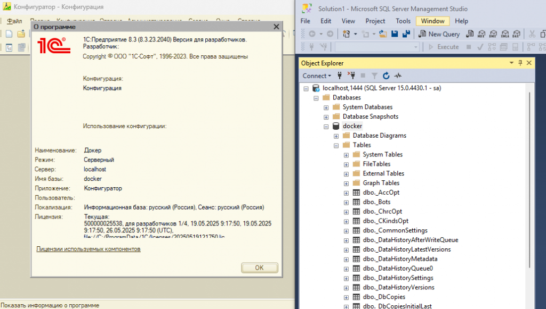Expand the dbo._AccOpt table node
546x309 pixels.
point(347,193)
